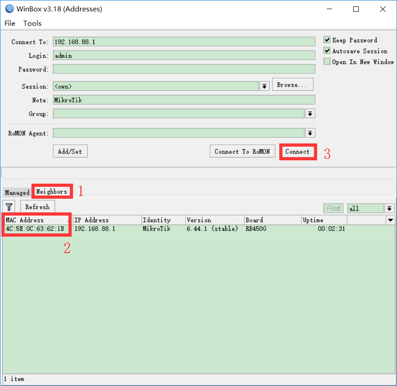Open the column chooser arrow in table header

point(391,220)
